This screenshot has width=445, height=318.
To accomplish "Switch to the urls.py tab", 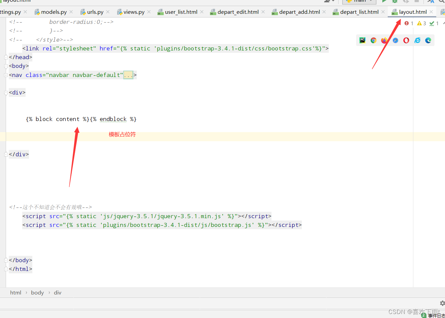I will tap(95, 12).
